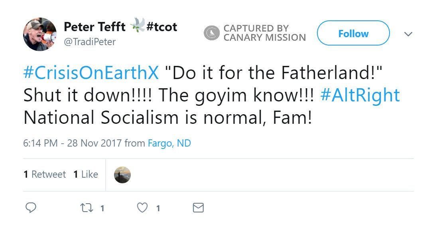Viewport: 431px width, 230px height.
Task: Open the tweet author's profile picture
Action: [x=40, y=34]
